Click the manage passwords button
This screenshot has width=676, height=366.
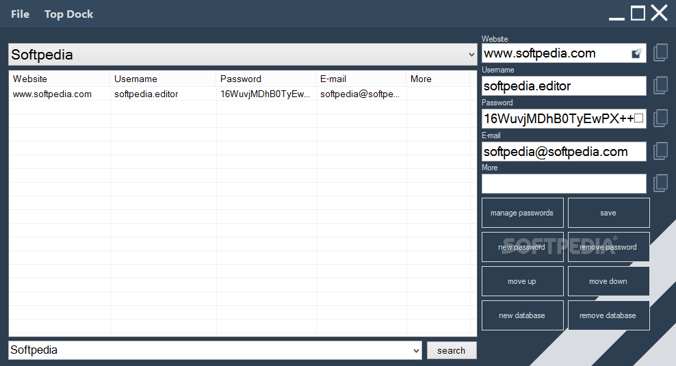(522, 213)
